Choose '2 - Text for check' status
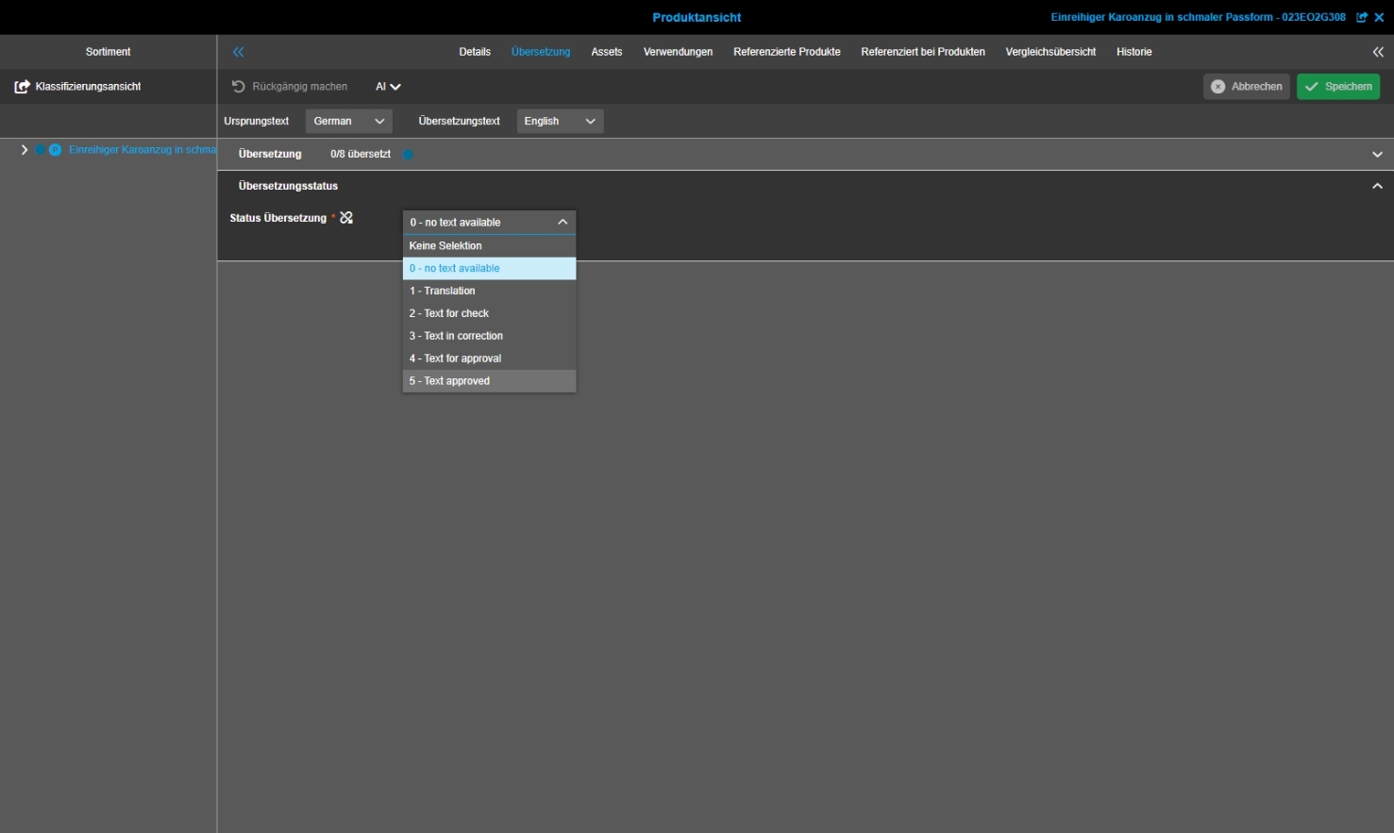This screenshot has height=833, width=1394. click(x=489, y=313)
